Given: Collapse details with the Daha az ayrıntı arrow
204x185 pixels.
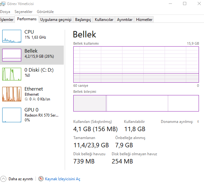Looking at the screenshot, I should [3, 179].
